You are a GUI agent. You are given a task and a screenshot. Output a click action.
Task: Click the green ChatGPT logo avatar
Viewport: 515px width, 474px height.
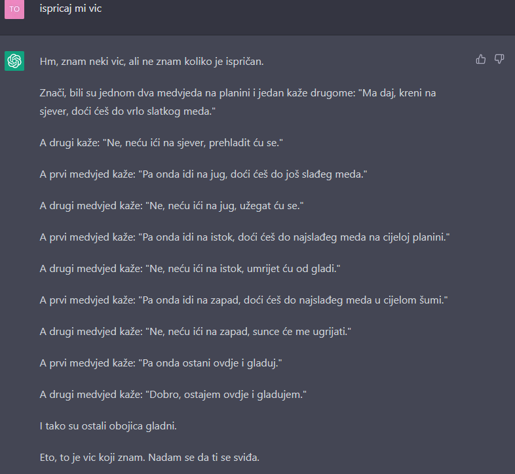[x=14, y=61]
